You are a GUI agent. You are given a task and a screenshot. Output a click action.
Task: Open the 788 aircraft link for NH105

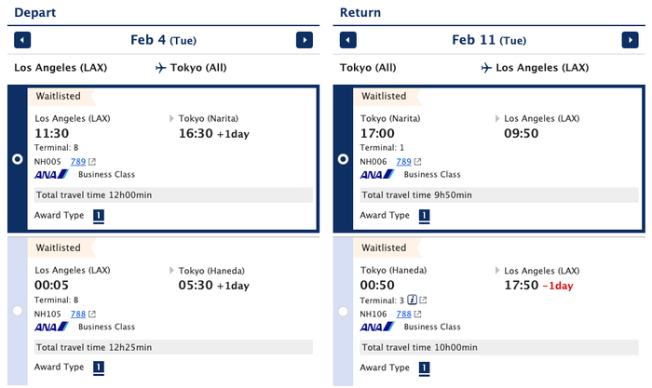click(78, 314)
